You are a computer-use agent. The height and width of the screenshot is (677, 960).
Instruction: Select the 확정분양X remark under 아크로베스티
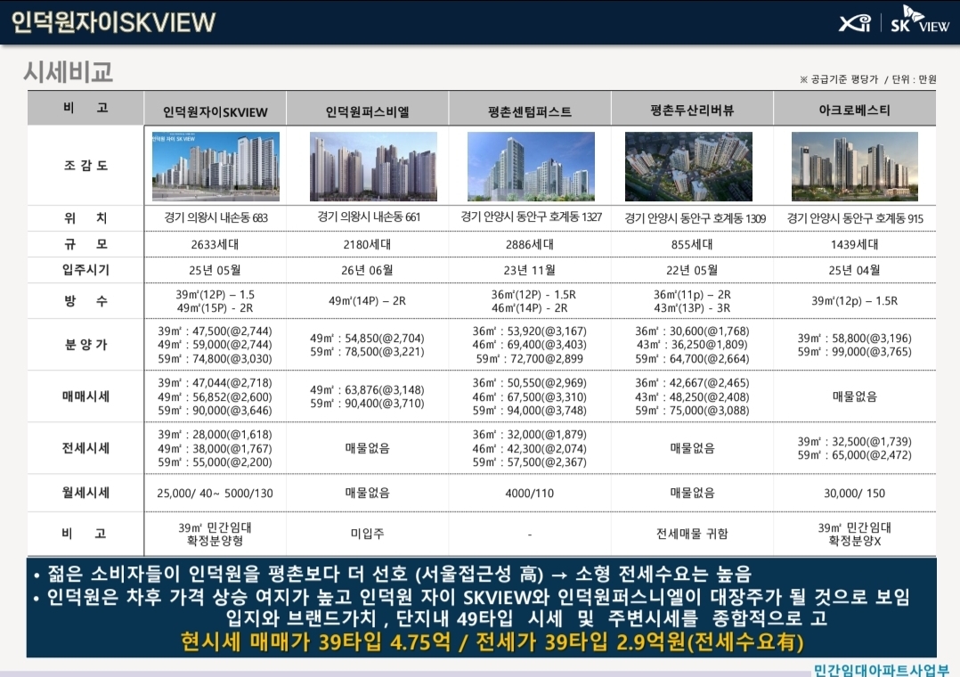click(854, 541)
